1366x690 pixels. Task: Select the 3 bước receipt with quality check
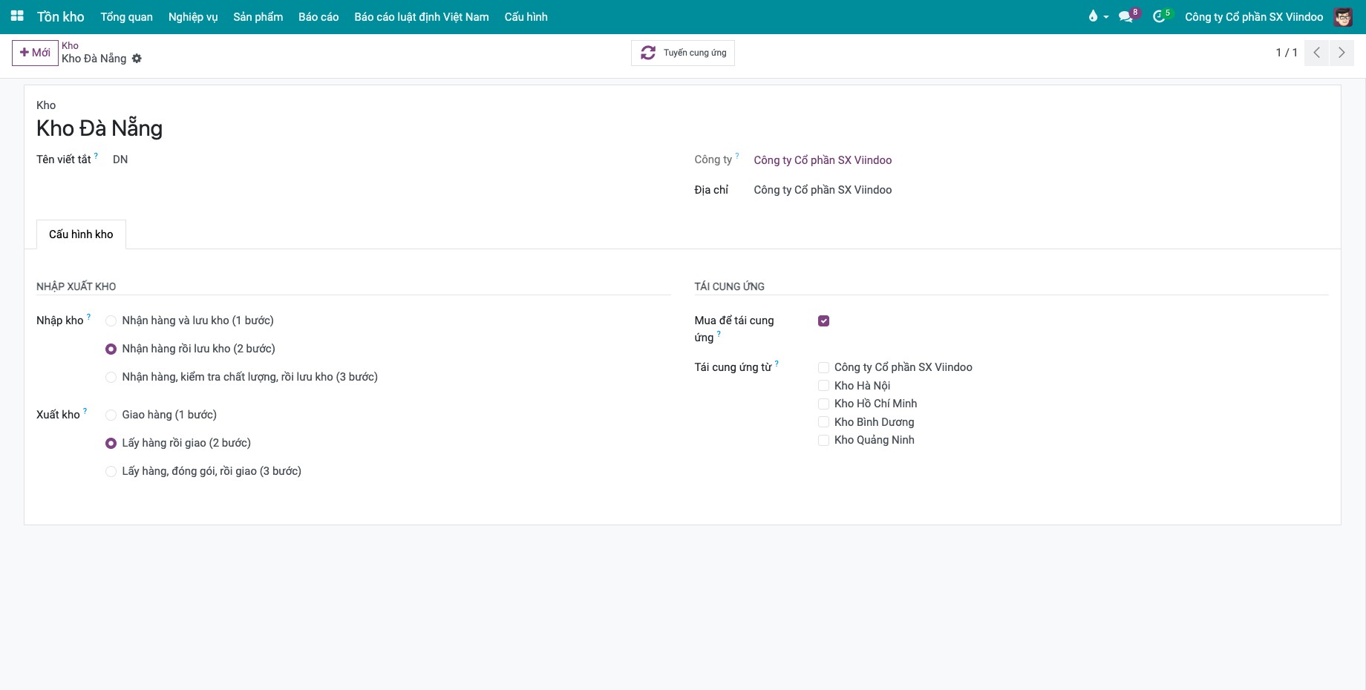click(111, 377)
